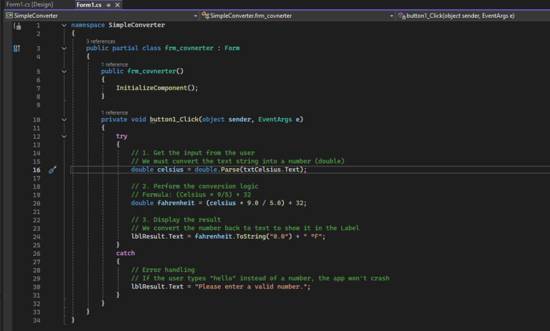Collapse the try block on line 12
550x331 pixels.
pos(64,136)
